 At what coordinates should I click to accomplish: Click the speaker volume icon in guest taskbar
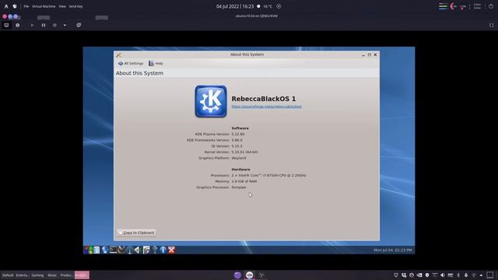click(x=137, y=250)
